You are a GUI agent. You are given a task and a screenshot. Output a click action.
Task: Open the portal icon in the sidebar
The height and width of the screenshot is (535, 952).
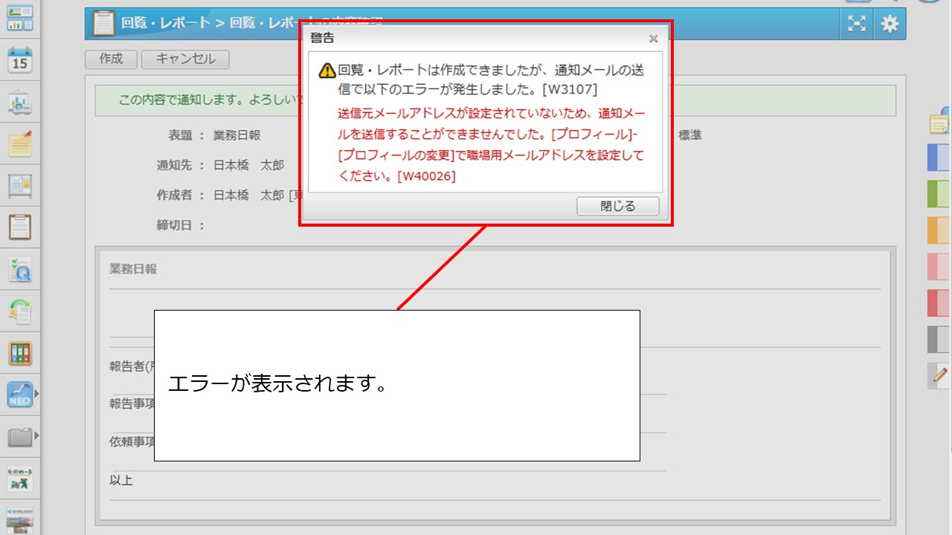pos(20,17)
